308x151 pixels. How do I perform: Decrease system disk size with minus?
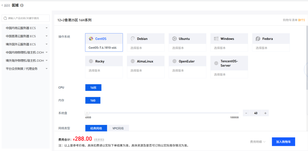(246, 113)
